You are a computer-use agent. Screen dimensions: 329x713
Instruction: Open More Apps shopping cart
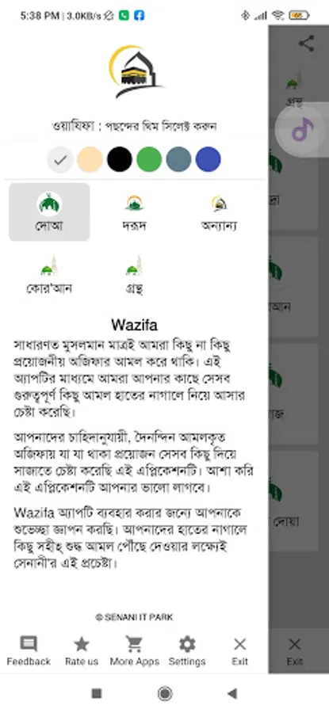tap(134, 651)
